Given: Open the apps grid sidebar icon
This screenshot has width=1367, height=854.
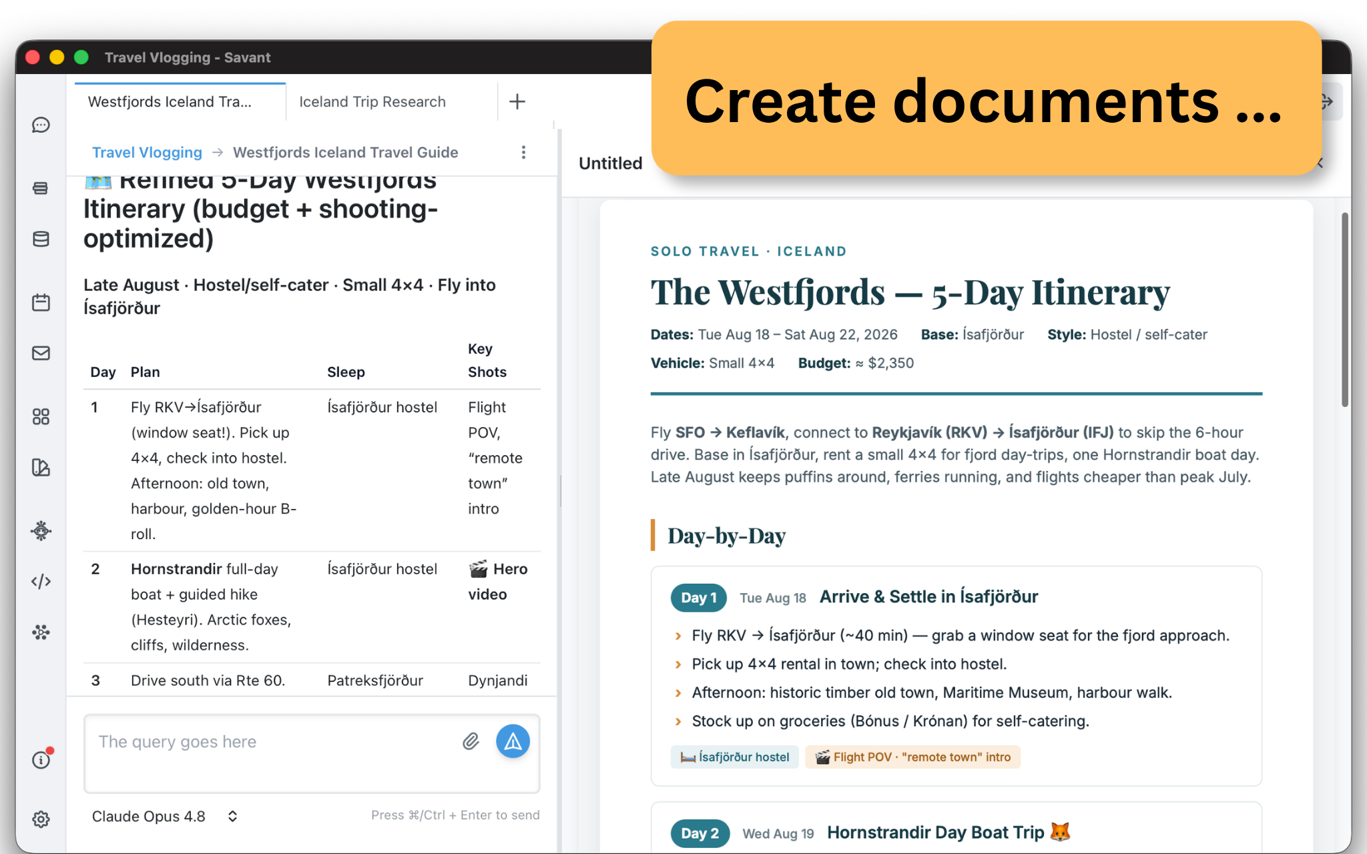Looking at the screenshot, I should point(41,417).
